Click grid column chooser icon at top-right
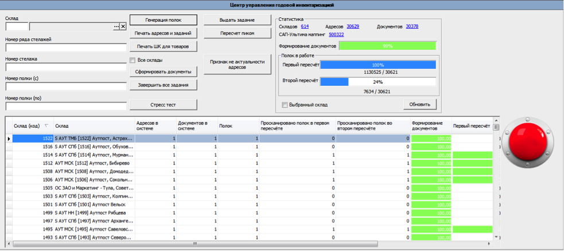The image size is (564, 251). pos(496,127)
